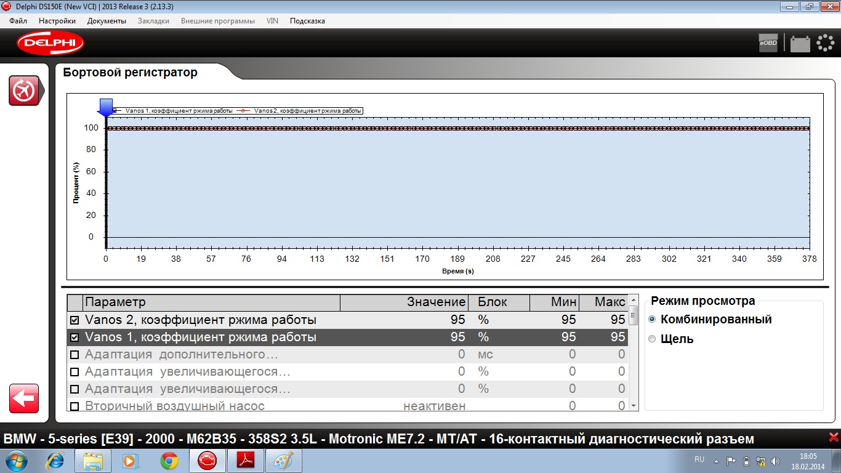Viewport: 841px width, 473px height.
Task: Open the eOBD icon in header
Action: tap(768, 43)
